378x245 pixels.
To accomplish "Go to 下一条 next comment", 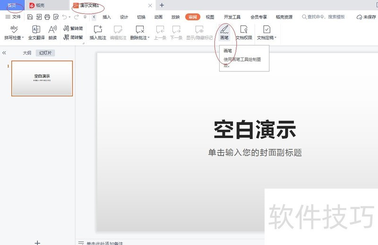I will [x=176, y=32].
